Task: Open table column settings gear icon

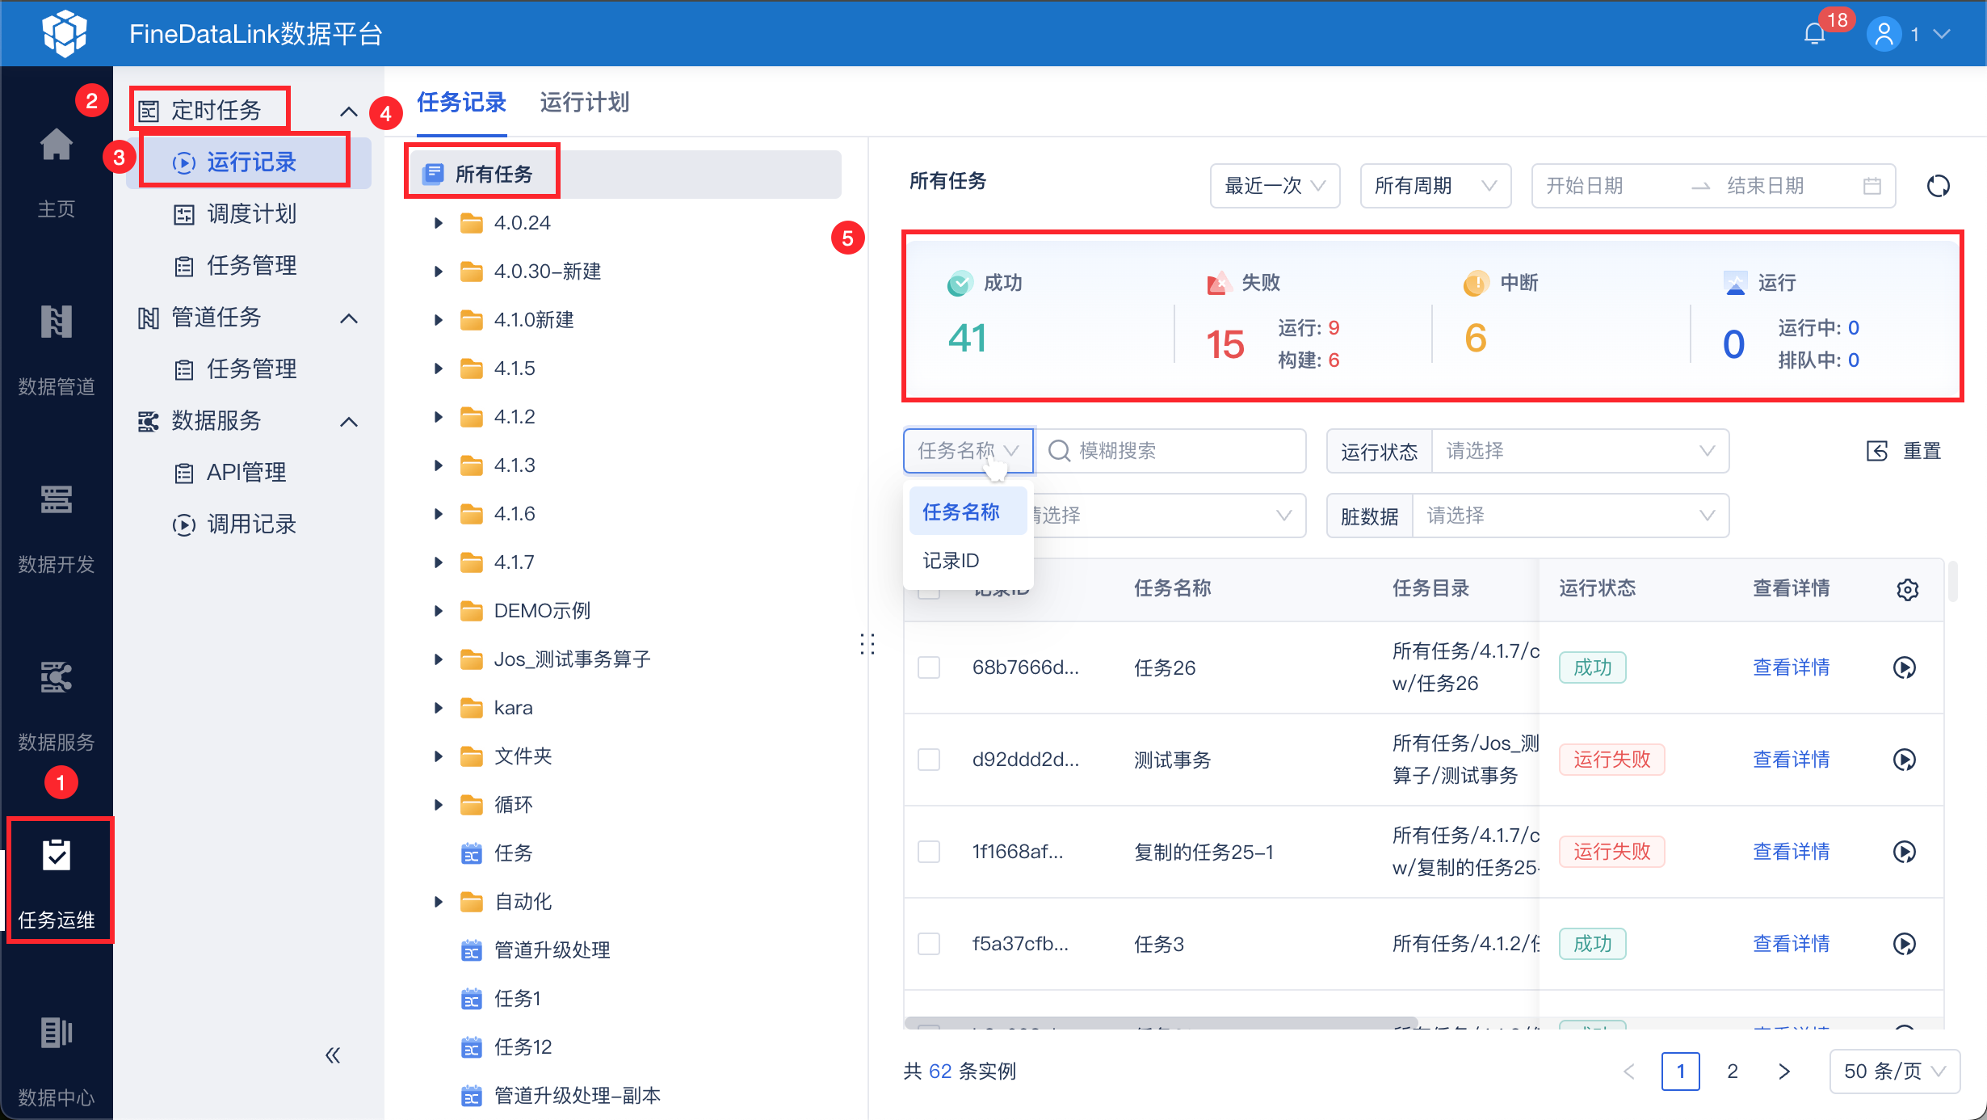Action: 1907,589
